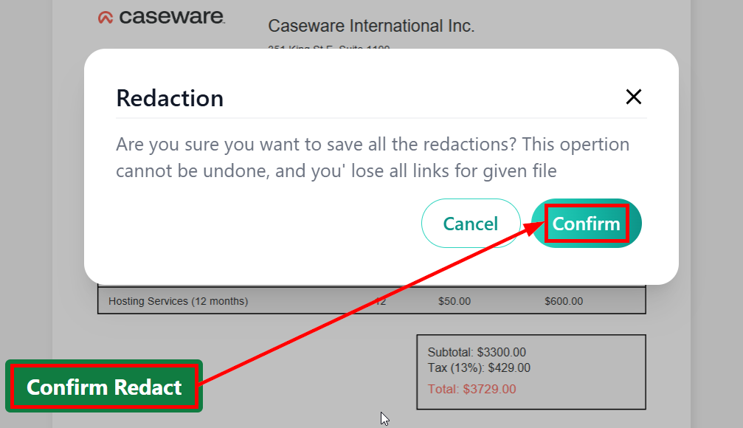Image resolution: width=743 pixels, height=428 pixels.
Task: Click the $50.00 unit price cell
Action: [454, 301]
